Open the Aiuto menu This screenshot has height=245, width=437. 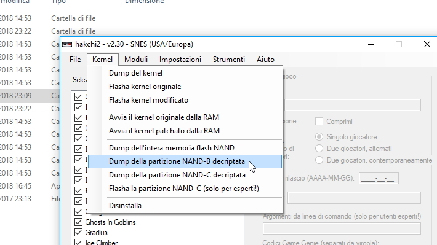click(265, 60)
